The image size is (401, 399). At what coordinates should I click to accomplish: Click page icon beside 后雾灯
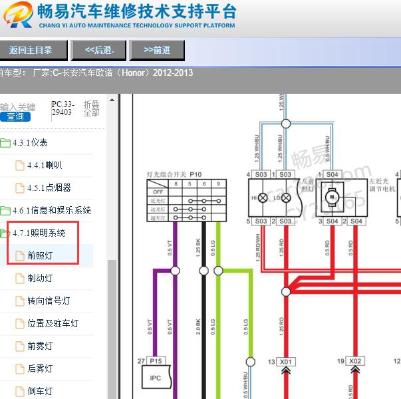pos(20,369)
